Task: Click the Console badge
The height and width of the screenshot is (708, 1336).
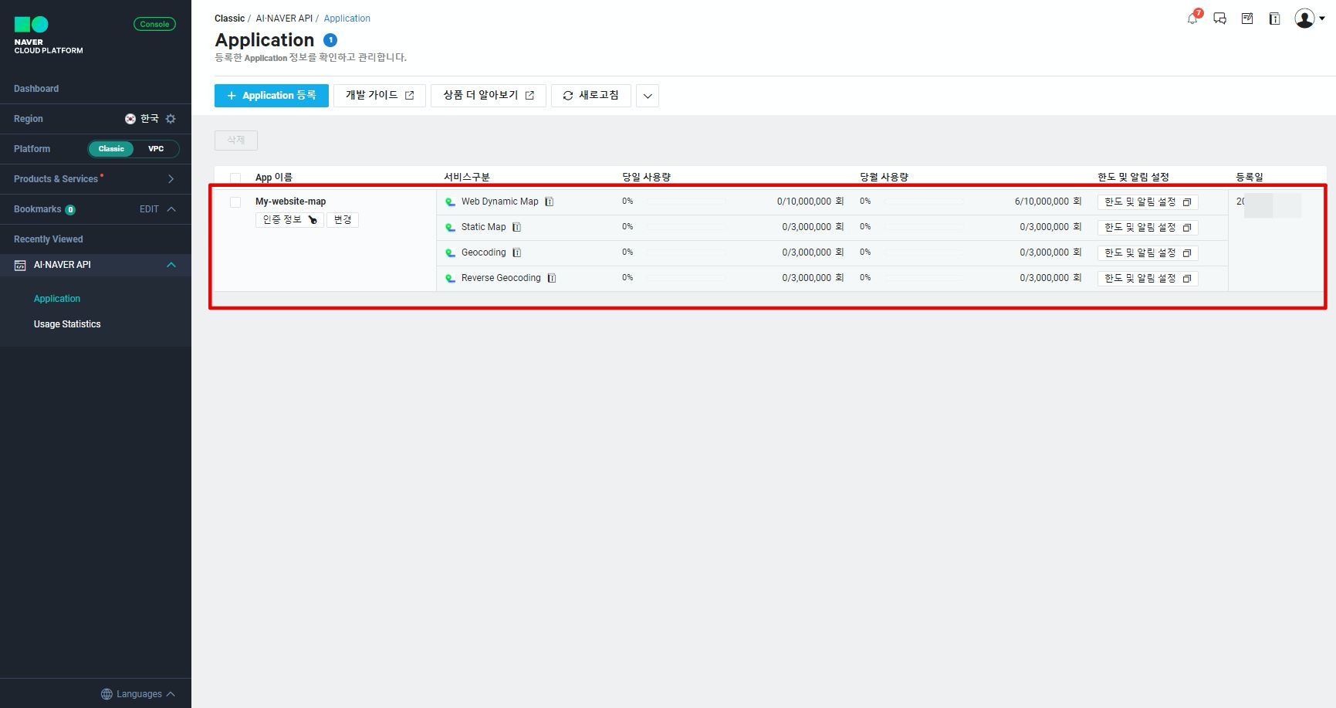Action: 154,24
